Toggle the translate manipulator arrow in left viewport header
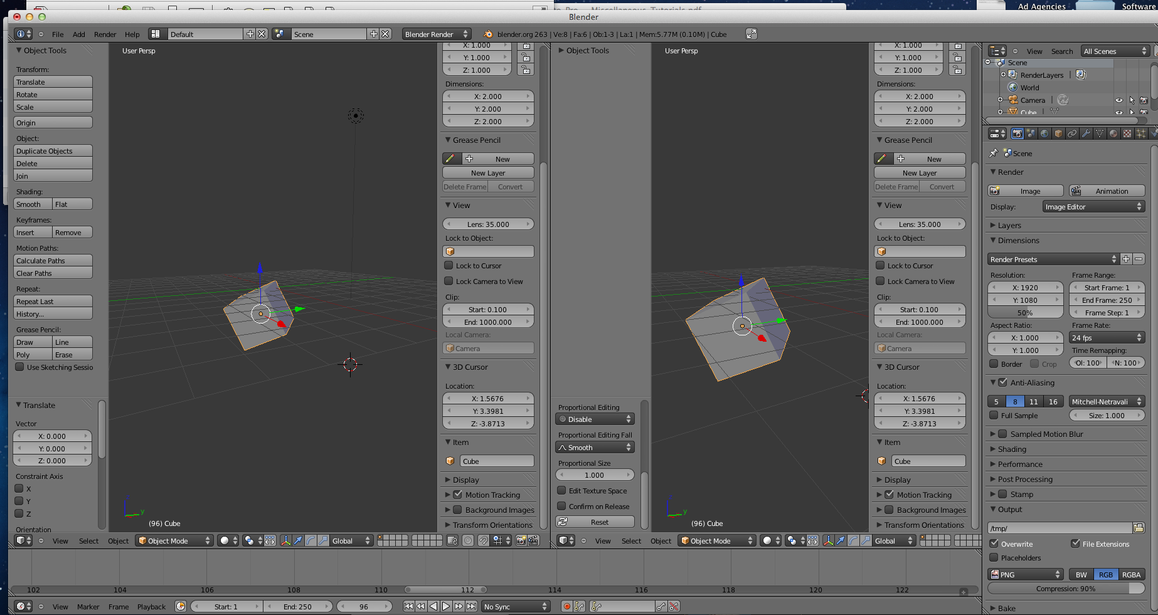 pos(298,540)
